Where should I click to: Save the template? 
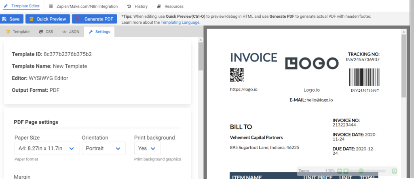[x=12, y=19]
